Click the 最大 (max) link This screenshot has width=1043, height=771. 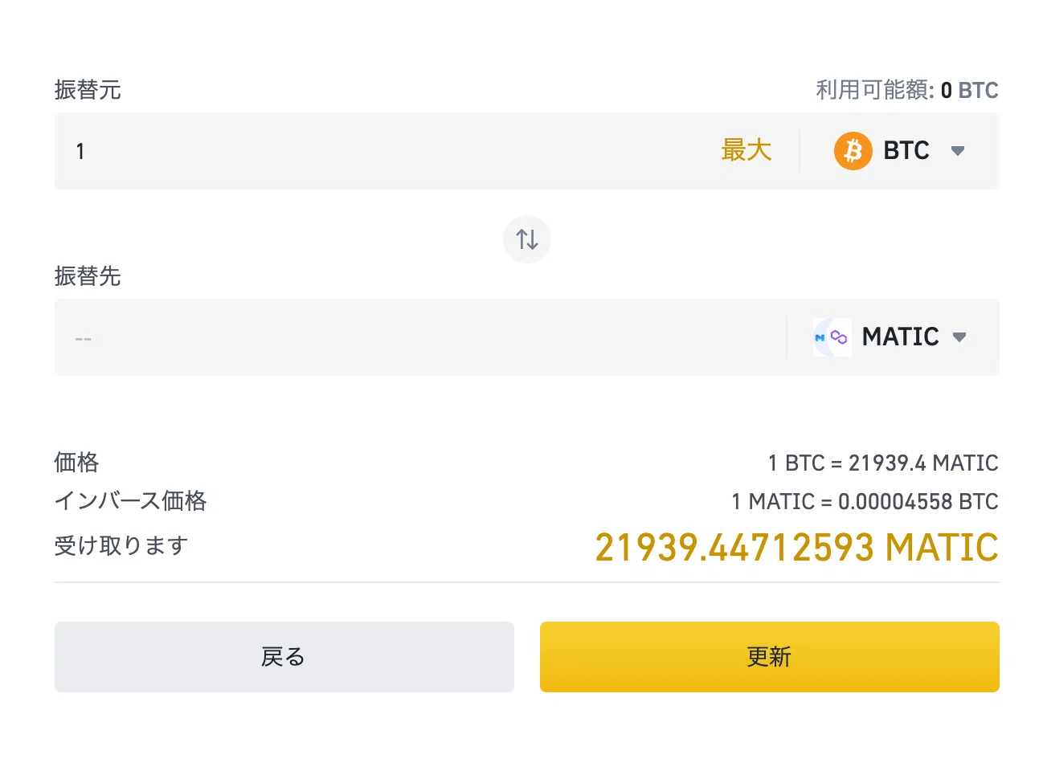coord(746,150)
